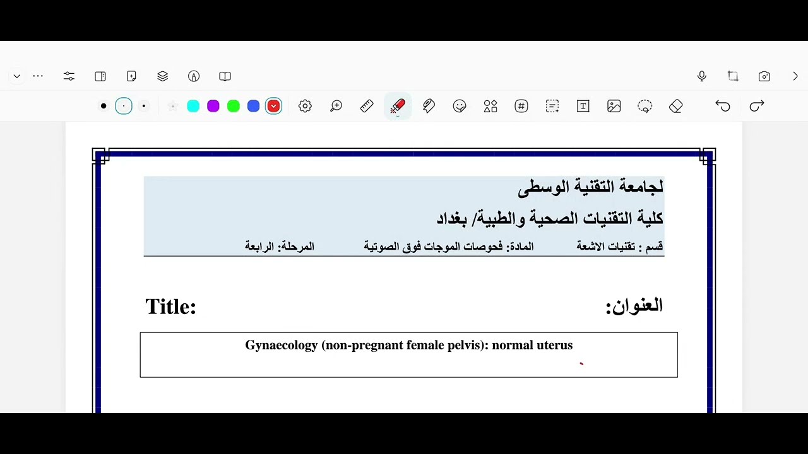Insert a text box with T tool

coord(583,106)
